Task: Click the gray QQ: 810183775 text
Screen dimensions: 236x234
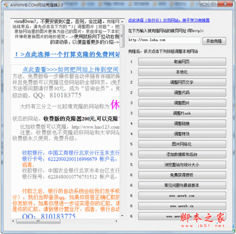Action: point(57,95)
